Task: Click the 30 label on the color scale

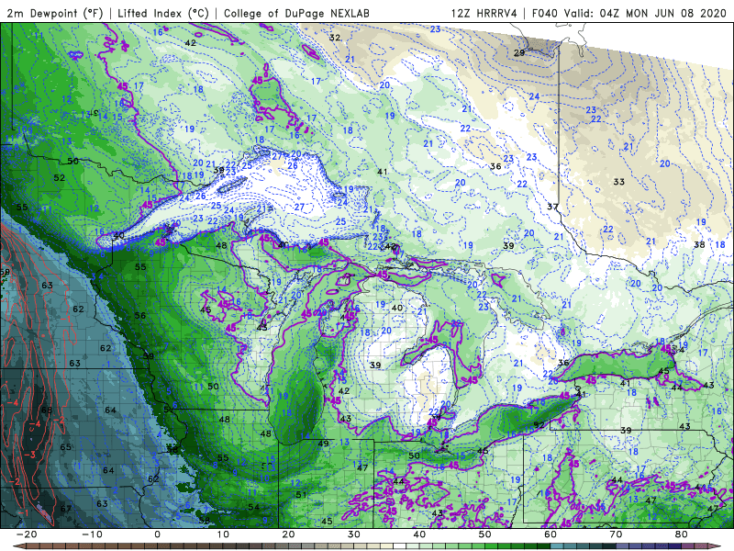Action: pos(354,534)
